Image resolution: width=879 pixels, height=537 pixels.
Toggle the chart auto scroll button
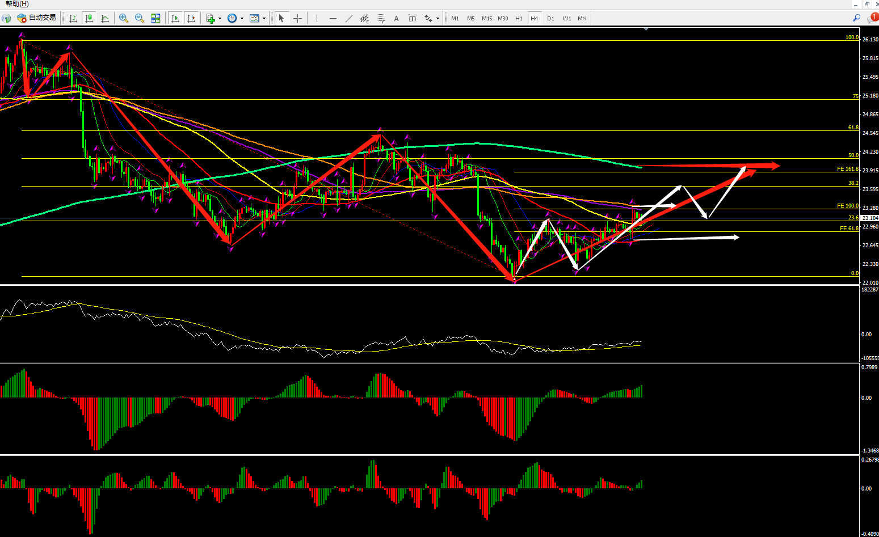coord(175,18)
